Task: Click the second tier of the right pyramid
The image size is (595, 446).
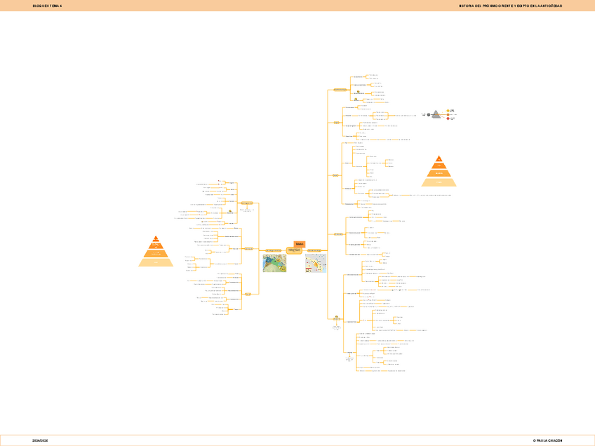Action: tap(439, 165)
